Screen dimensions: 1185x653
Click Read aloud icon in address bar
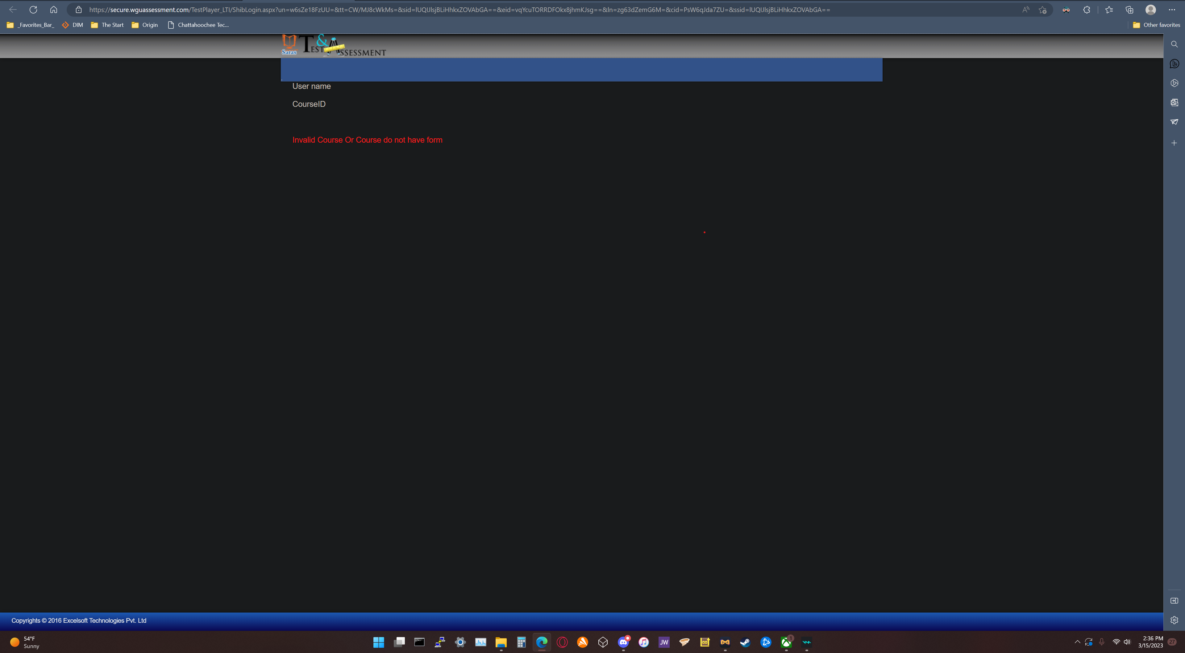tap(1025, 10)
